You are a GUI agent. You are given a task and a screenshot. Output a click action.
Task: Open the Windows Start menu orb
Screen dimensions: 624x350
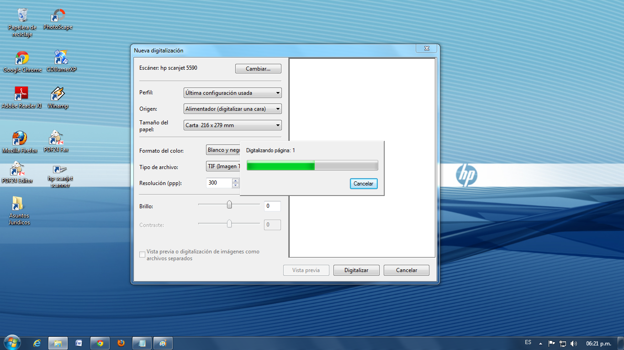[12, 343]
